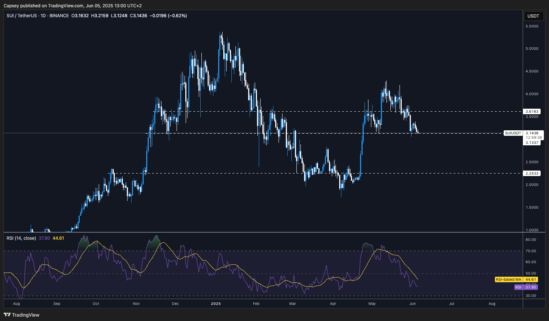The image size is (549, 321).
Task: Click the Aug label following Jul
Action: coord(492,303)
